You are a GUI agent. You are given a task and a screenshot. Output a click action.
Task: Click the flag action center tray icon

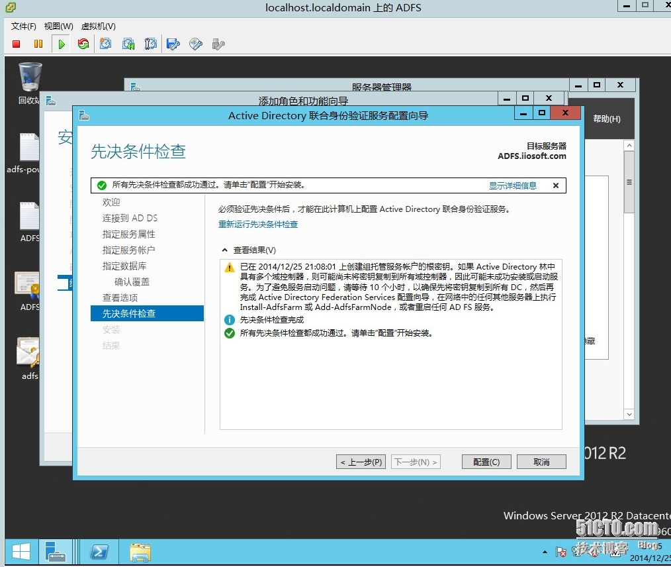point(561,552)
